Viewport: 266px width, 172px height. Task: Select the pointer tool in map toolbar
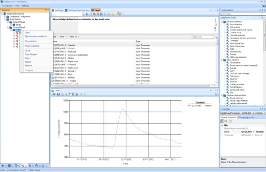click(x=87, y=14)
